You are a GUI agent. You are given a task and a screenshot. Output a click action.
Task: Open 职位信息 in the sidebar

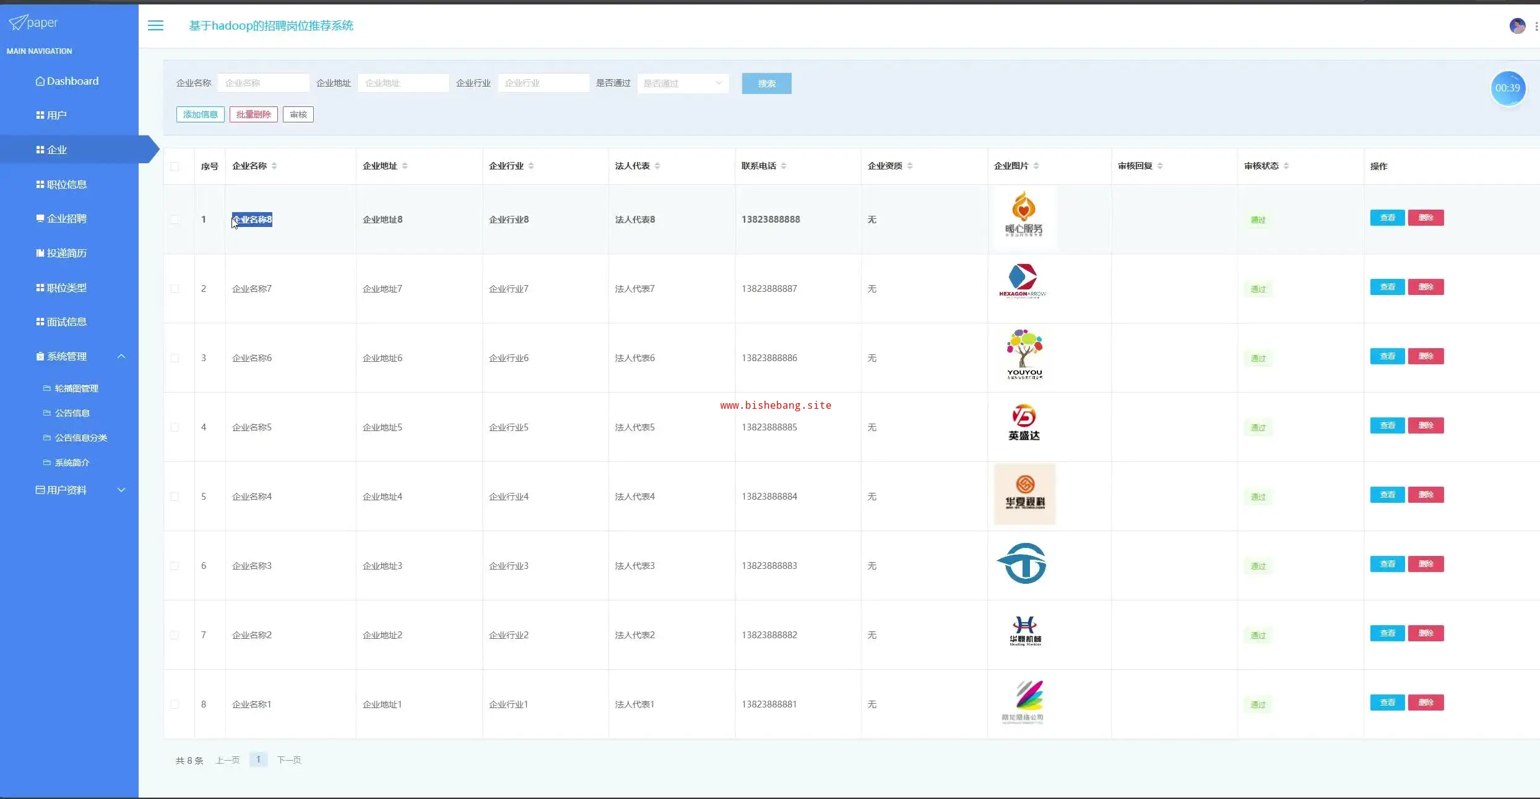point(66,184)
